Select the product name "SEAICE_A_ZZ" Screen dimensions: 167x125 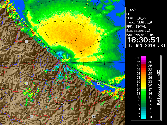click(136, 18)
